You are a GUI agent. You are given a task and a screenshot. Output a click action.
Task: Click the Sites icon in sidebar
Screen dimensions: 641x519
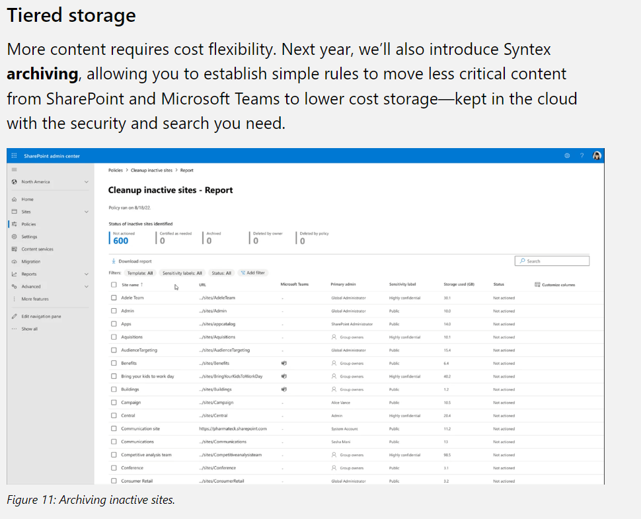point(15,212)
